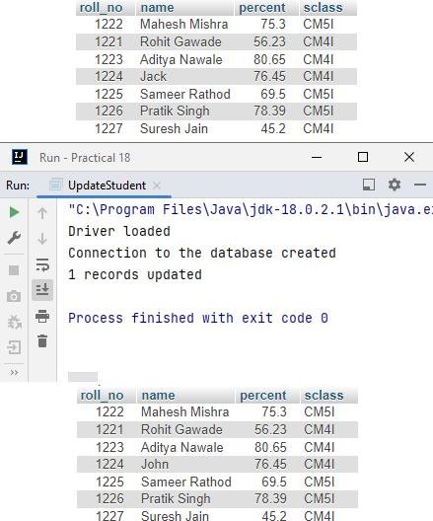This screenshot has width=433, height=521.
Task: Open run configuration wrench icon
Action: [x=14, y=237]
